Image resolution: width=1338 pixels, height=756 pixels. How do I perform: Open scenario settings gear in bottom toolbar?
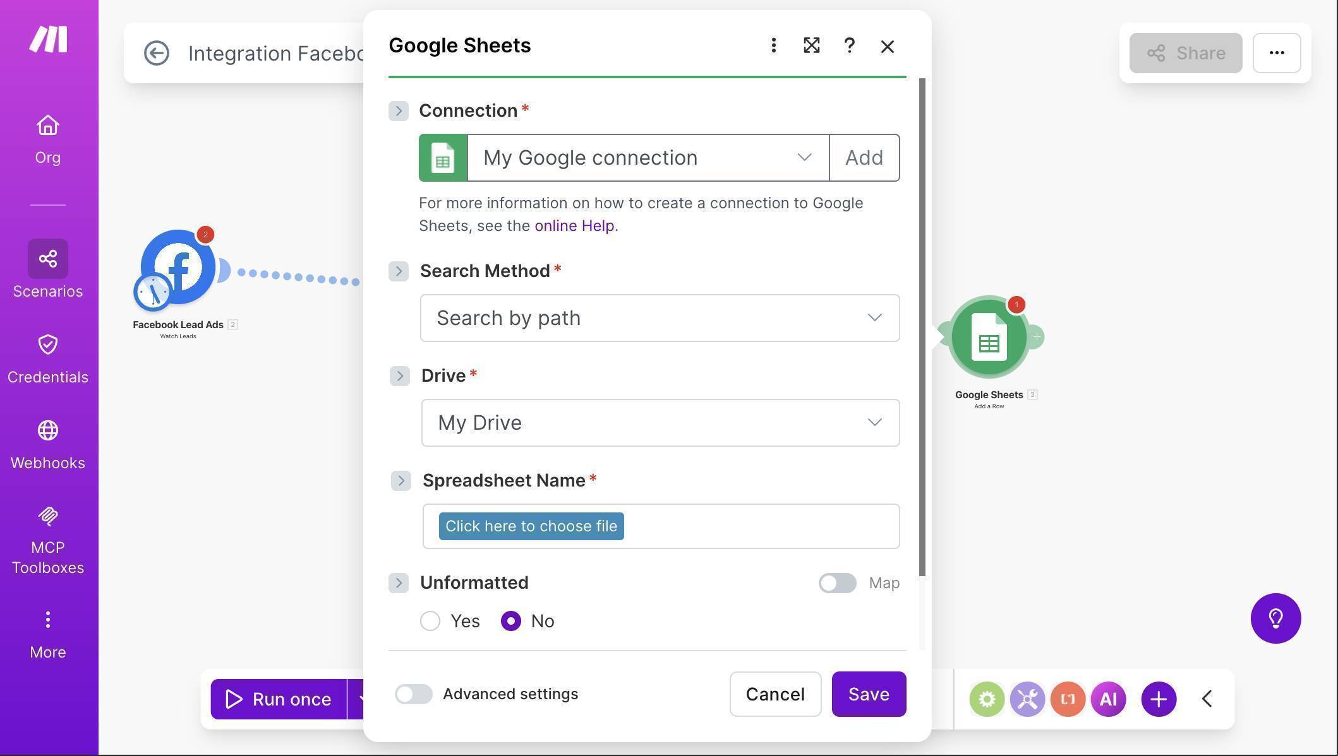(986, 699)
